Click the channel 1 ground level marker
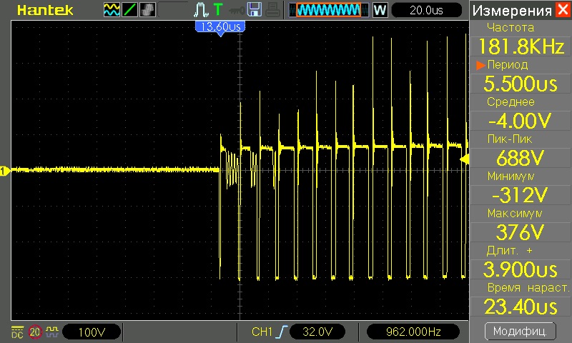The image size is (572, 343). pyautogui.click(x=5, y=171)
